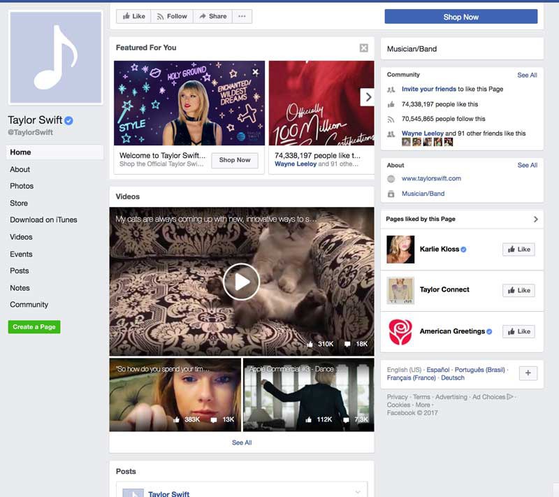Click the verified badge beside Taylor Swift
The height and width of the screenshot is (497, 559).
point(68,120)
